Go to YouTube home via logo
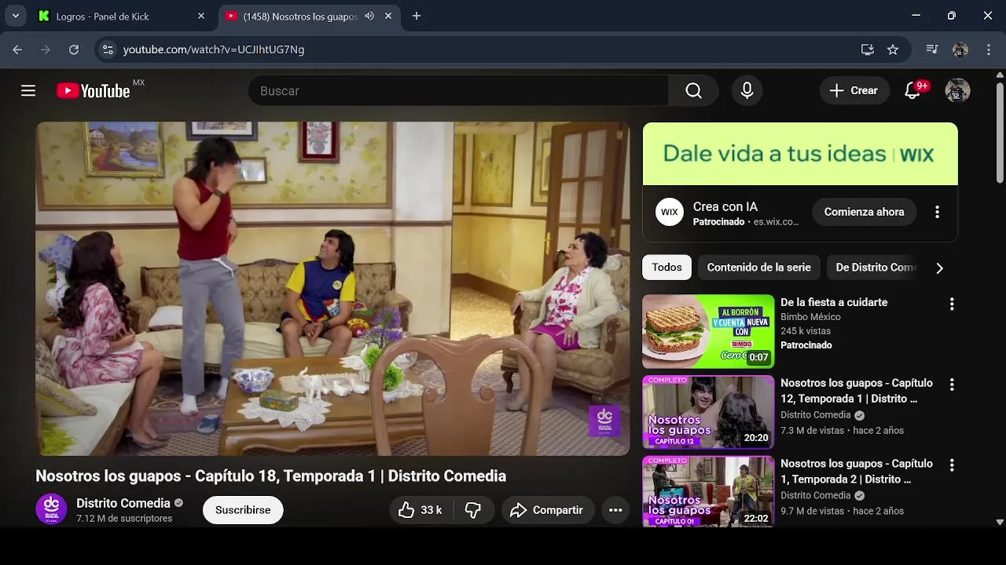The image size is (1006, 565). (x=94, y=91)
